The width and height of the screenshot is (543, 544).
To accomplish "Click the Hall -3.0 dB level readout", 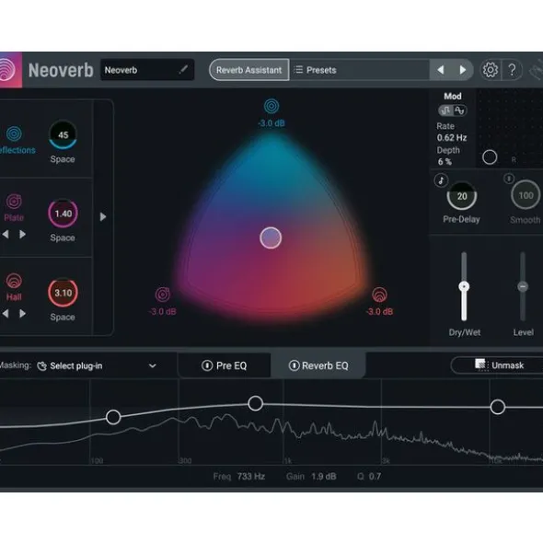I will [379, 311].
